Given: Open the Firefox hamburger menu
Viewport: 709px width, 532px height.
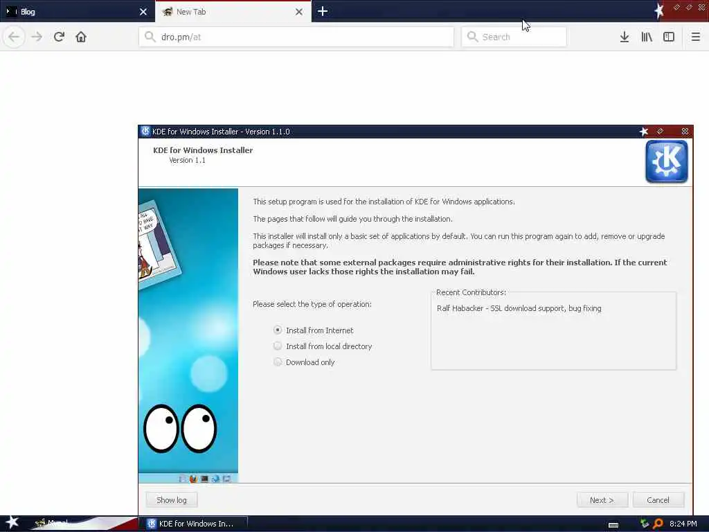Looking at the screenshot, I should pyautogui.click(x=696, y=37).
